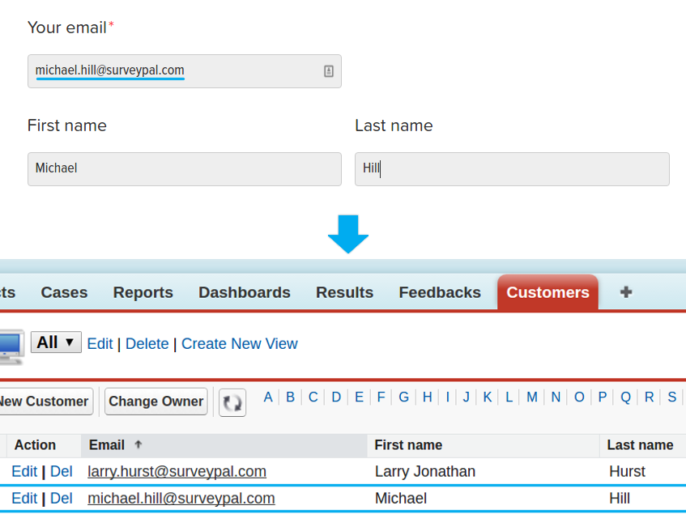Click the Edit view link
The image size is (686, 527).
click(x=100, y=344)
